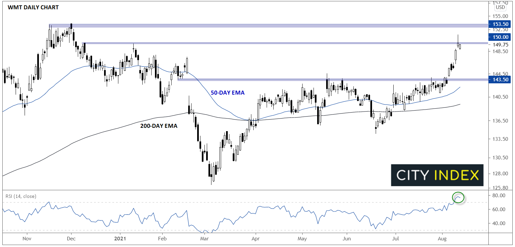The width and height of the screenshot is (515, 247).
Task: Click the City Index logo
Action: [x=437, y=175]
